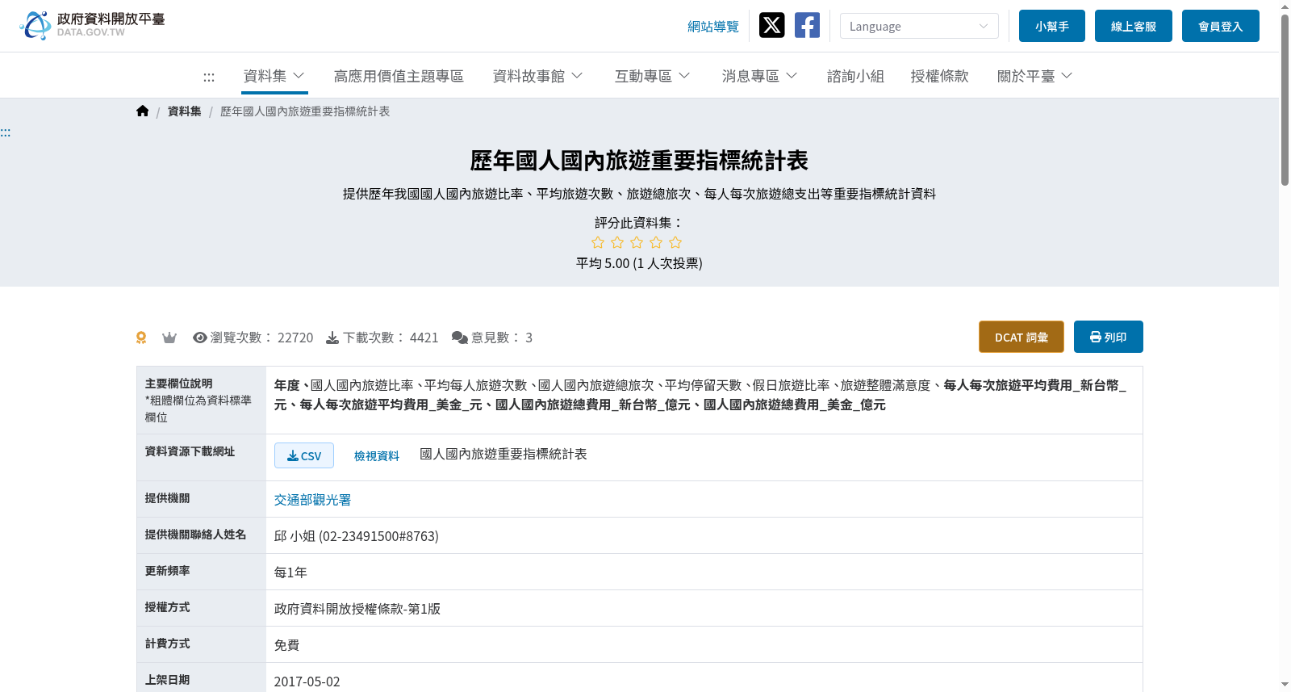This screenshot has height=692, width=1291.
Task: Click the scrollbar down arrow
Action: click(x=1285, y=685)
